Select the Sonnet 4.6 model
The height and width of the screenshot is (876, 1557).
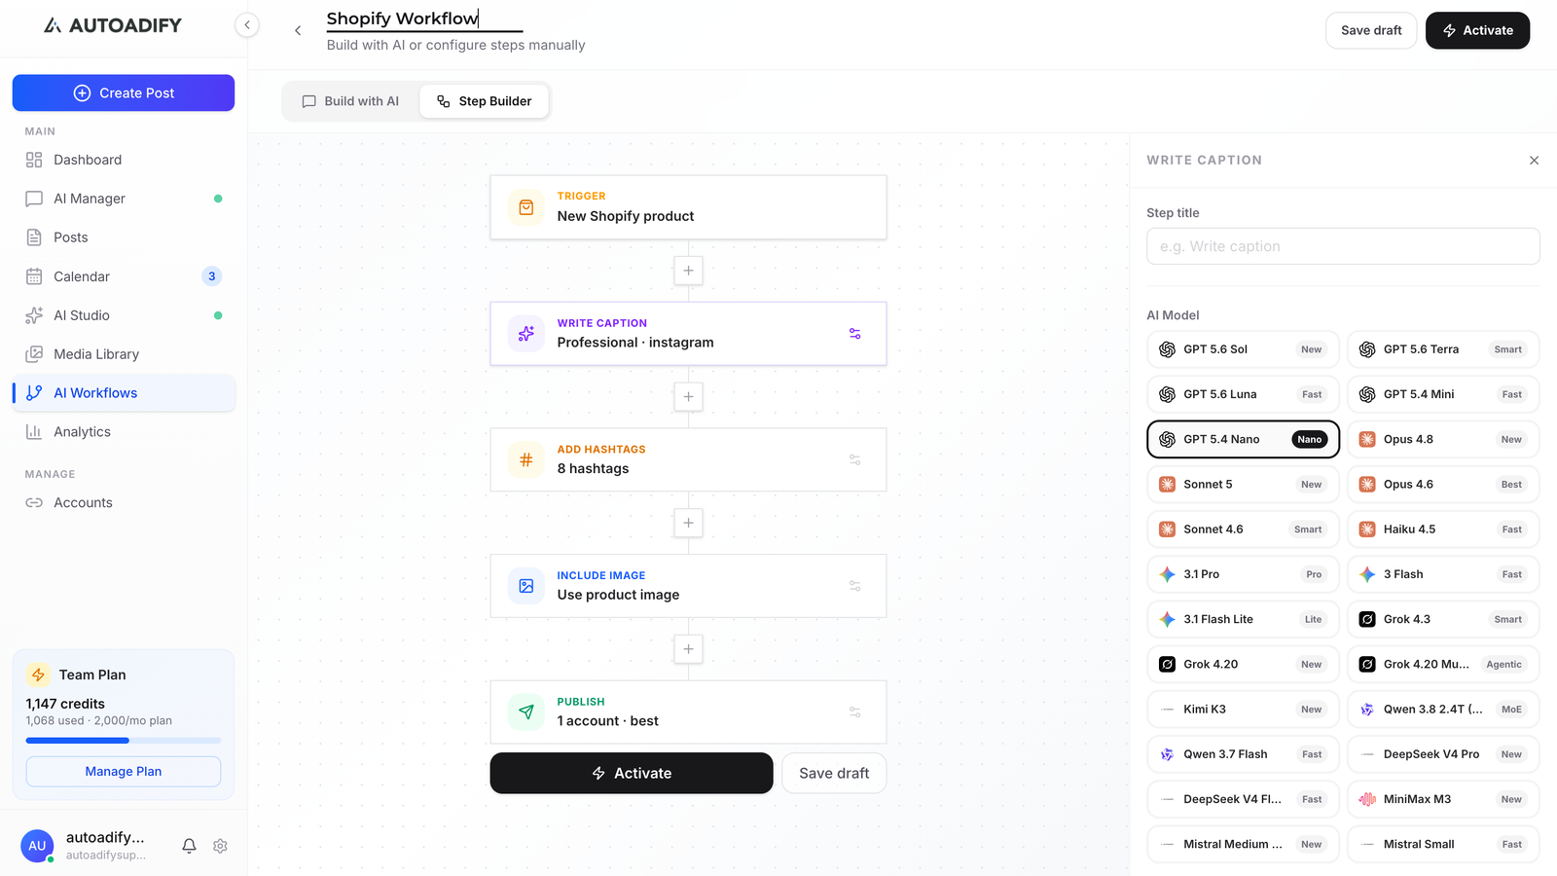click(1243, 529)
